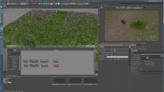Open the Layout dropdown at top right
The image size is (164, 92).
click(155, 1)
